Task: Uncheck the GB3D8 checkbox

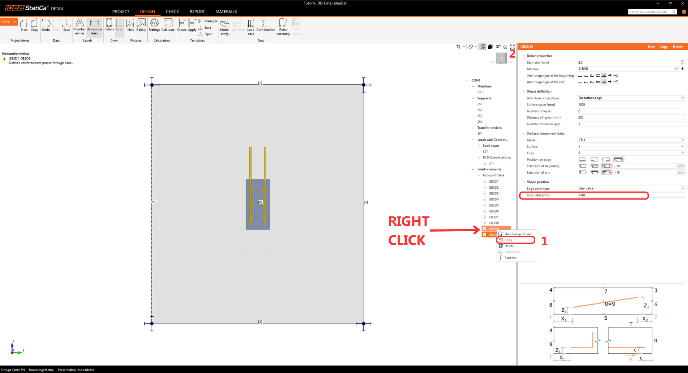Action: tap(485, 223)
